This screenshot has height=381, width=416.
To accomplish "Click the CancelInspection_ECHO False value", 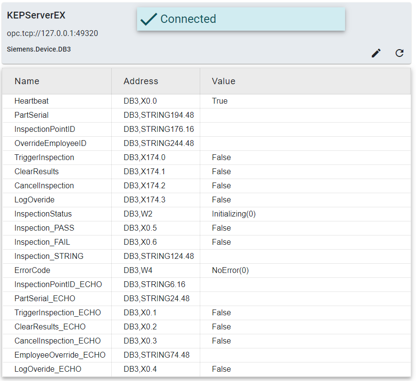I will pyautogui.click(x=221, y=341).
